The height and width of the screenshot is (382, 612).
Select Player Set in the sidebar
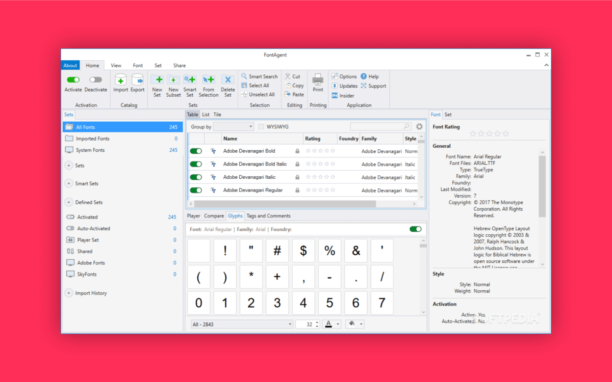[x=122, y=240]
